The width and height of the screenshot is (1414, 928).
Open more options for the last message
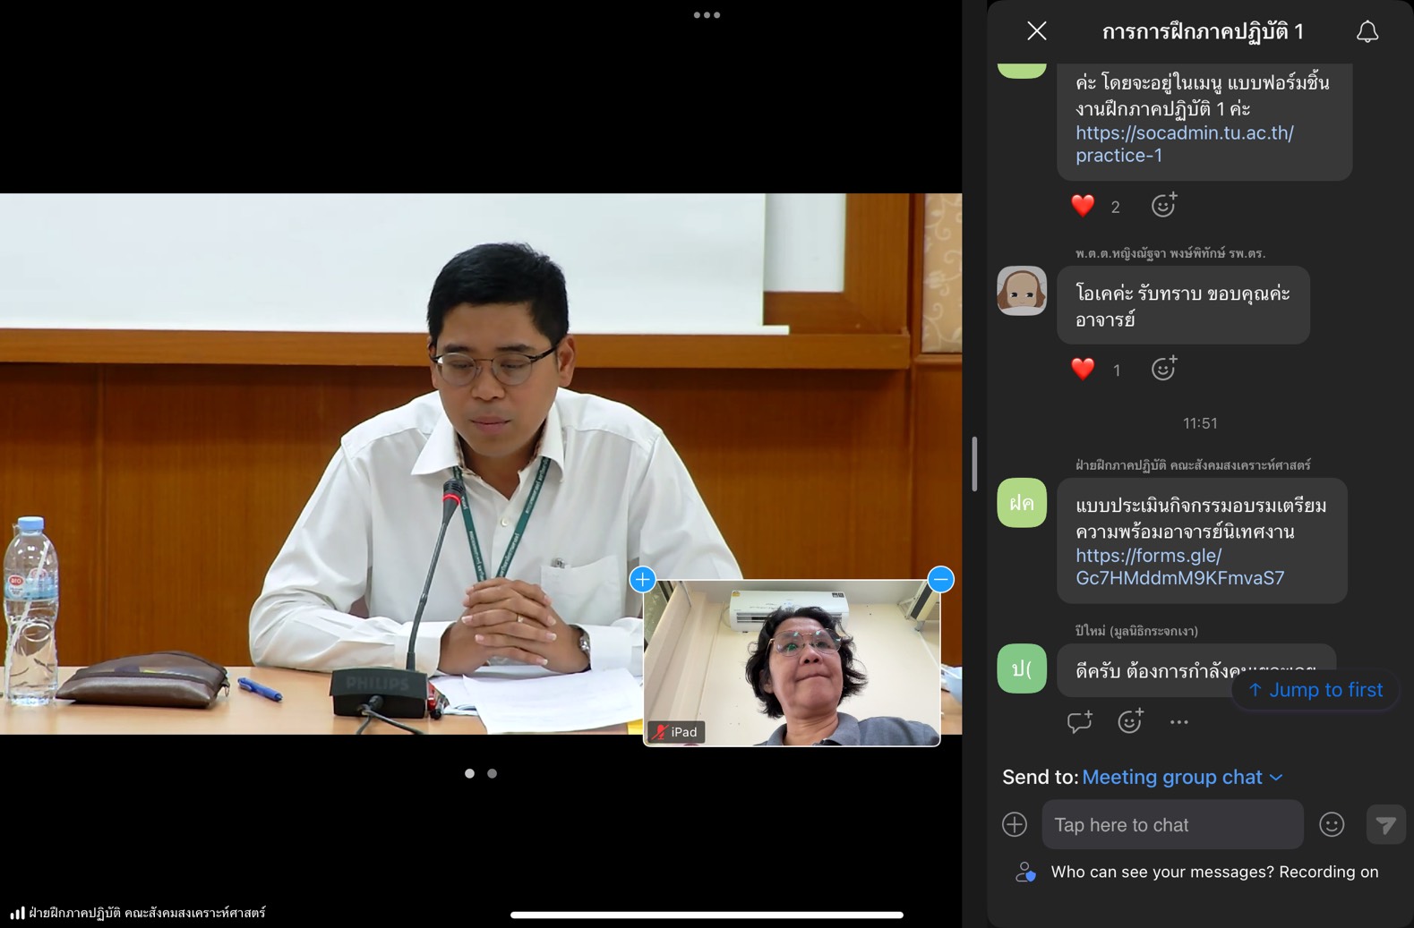[x=1178, y=721]
